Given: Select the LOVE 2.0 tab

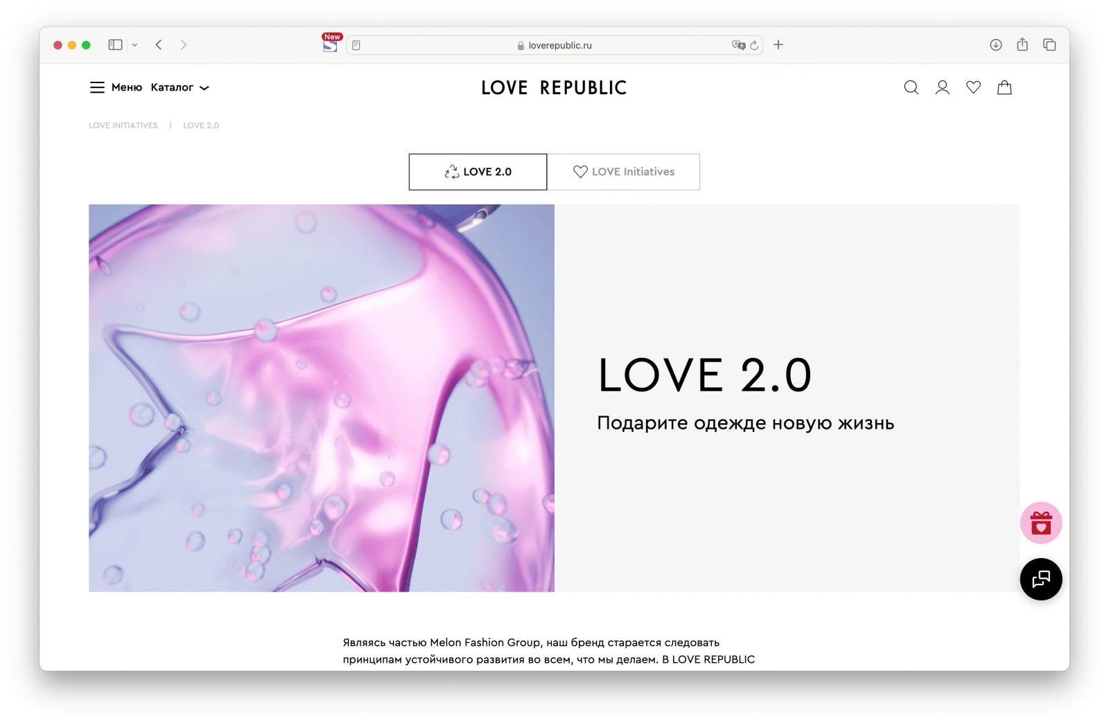Looking at the screenshot, I should click(x=478, y=172).
